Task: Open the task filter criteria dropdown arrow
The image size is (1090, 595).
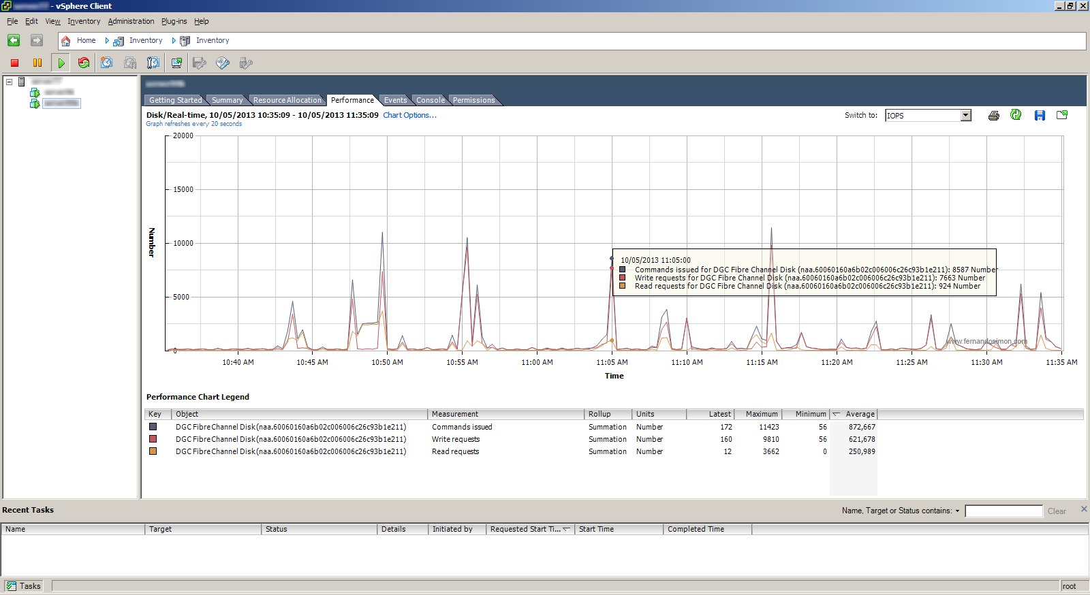Action: point(957,511)
